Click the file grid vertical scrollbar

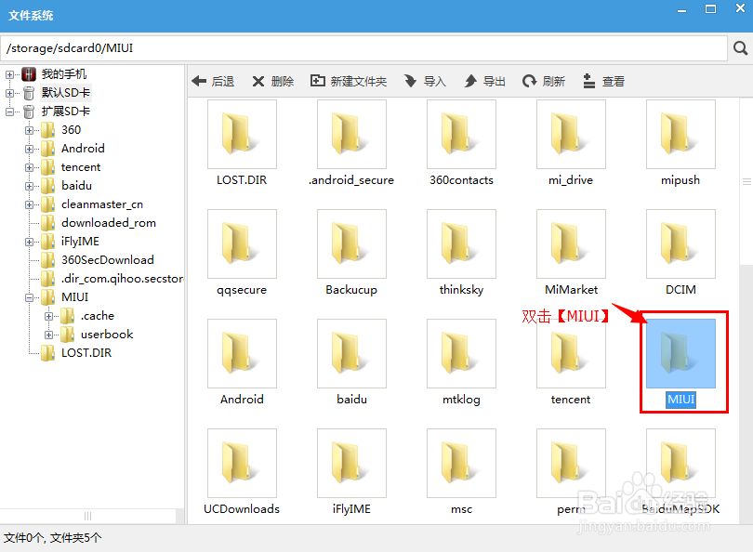tap(746, 181)
